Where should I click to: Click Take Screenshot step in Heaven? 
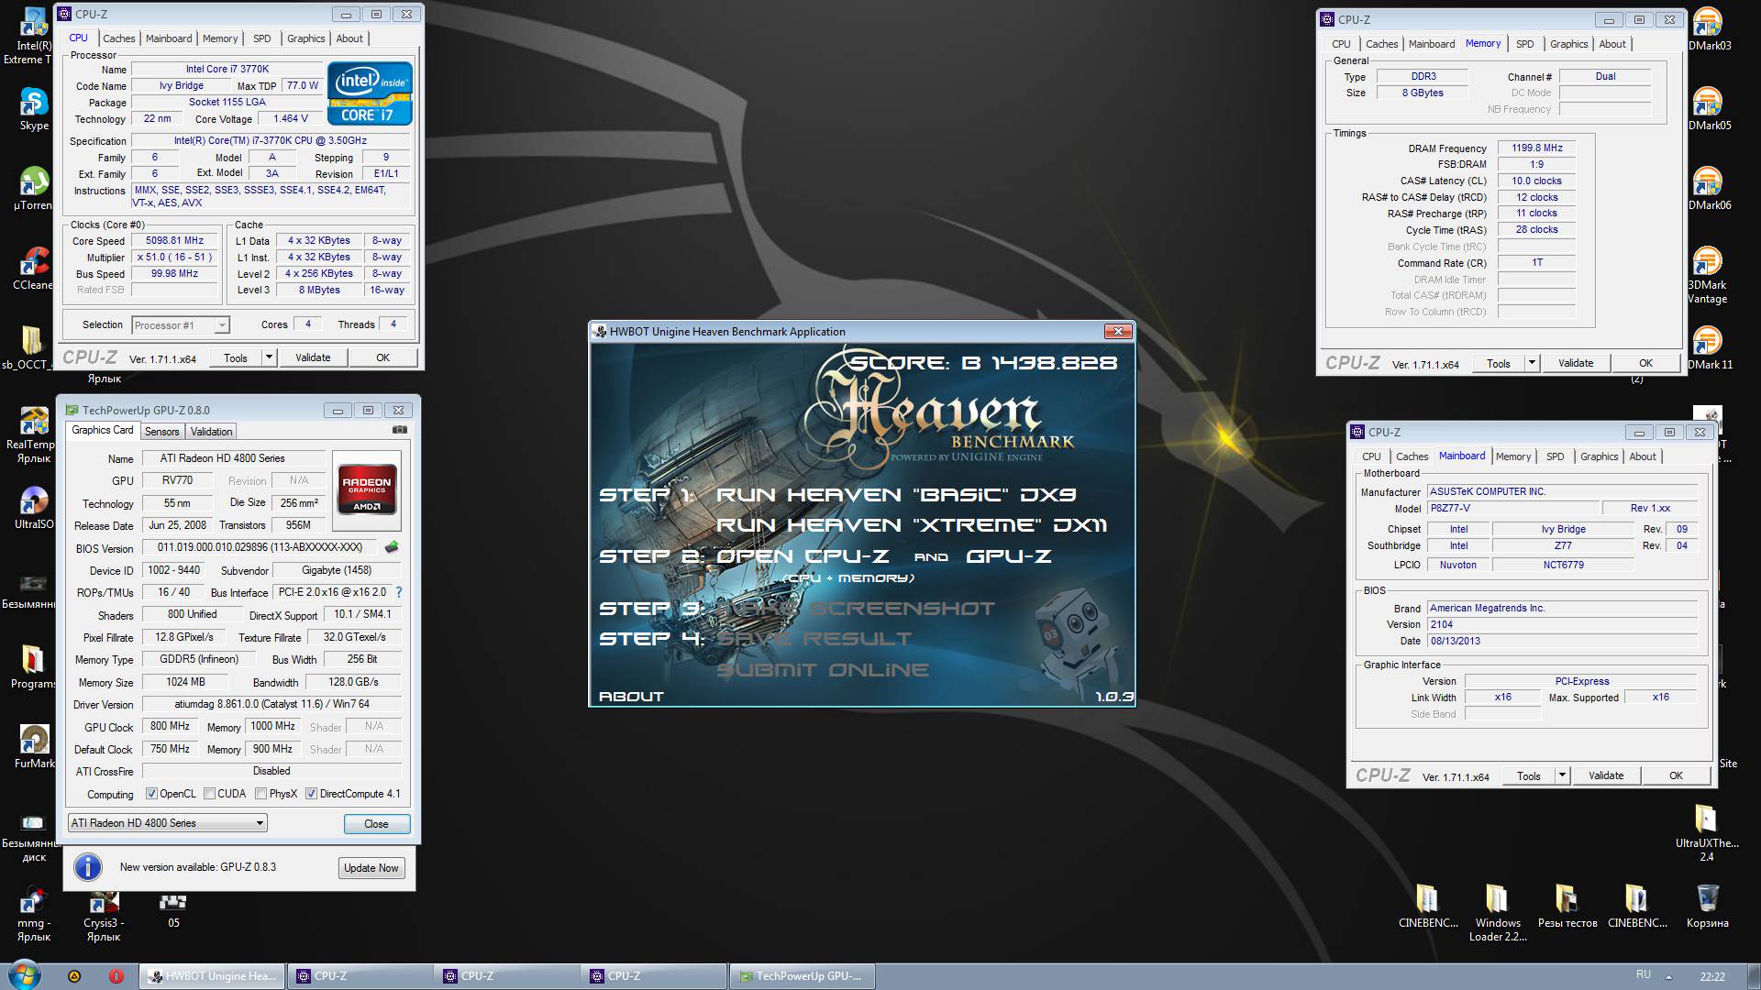click(855, 609)
